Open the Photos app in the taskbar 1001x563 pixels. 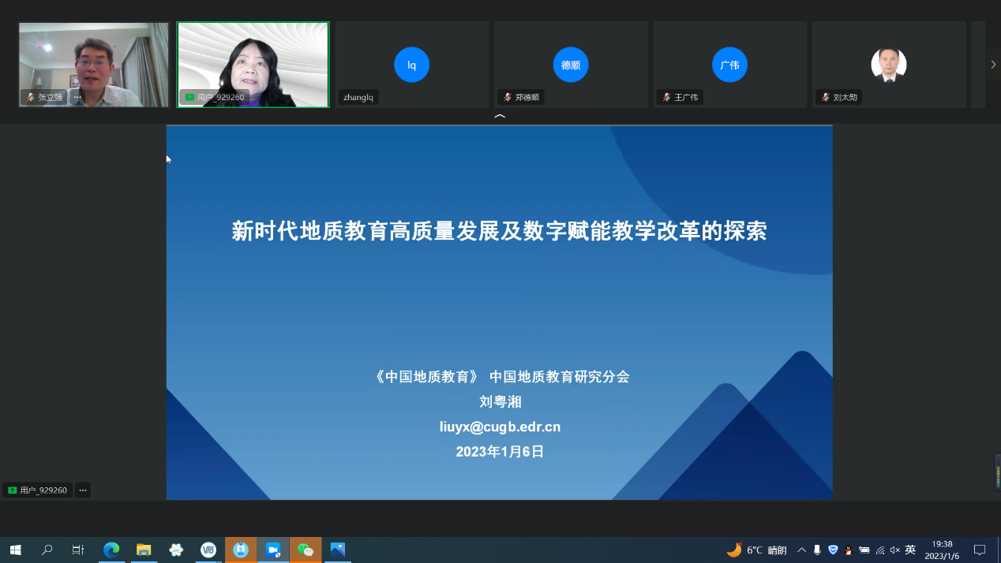(338, 550)
